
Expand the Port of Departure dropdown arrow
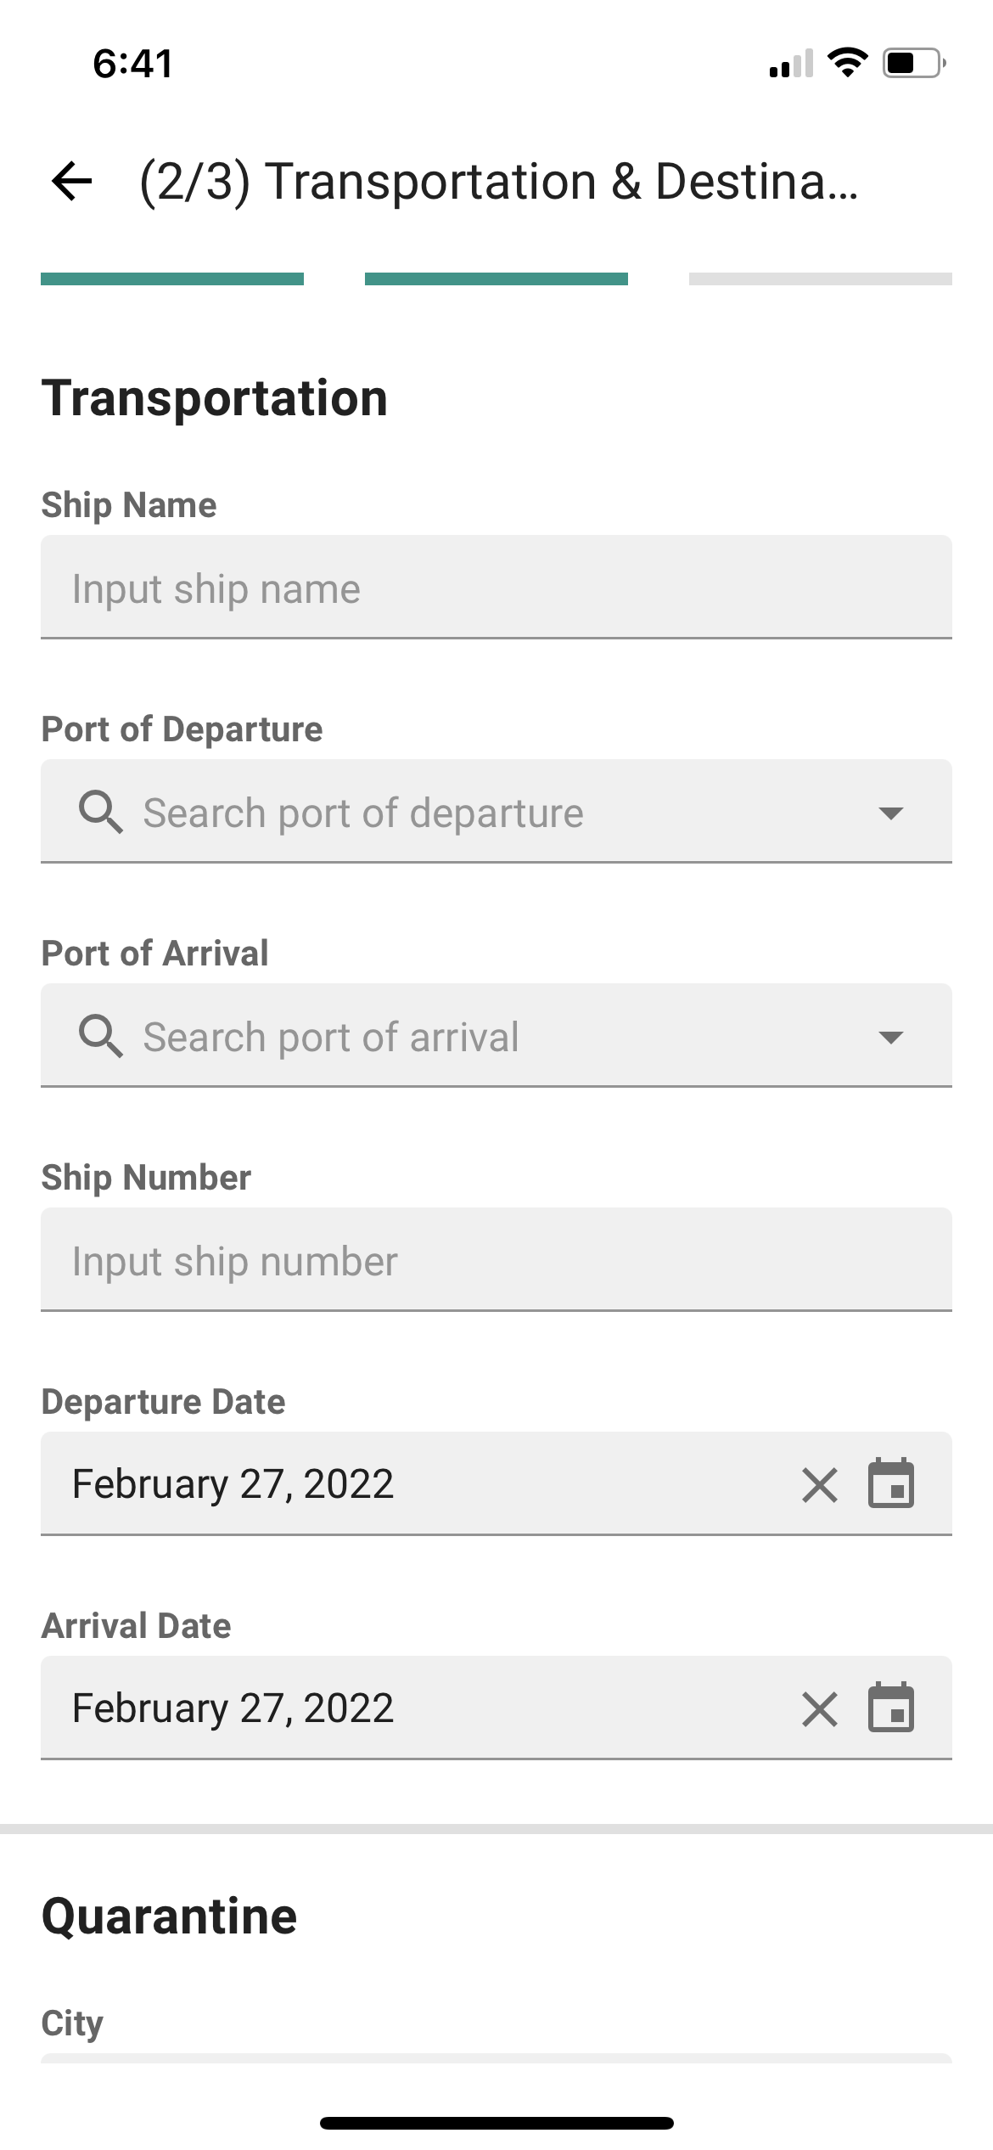coord(890,813)
